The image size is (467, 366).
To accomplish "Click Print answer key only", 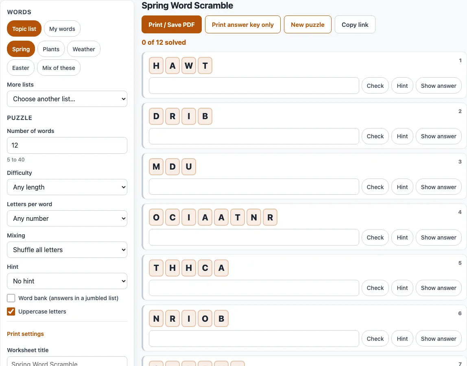I will click(x=243, y=24).
